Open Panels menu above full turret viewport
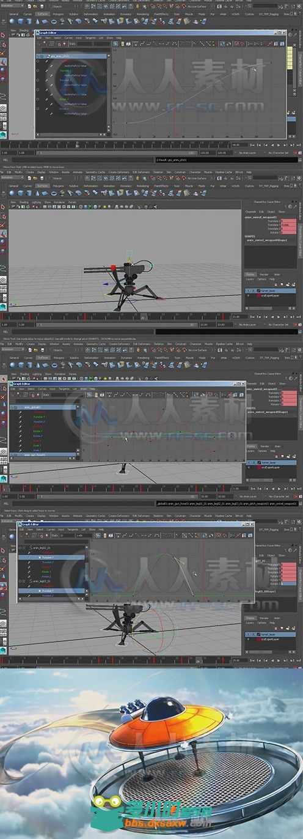This screenshot has height=839, width=303. click(72, 201)
